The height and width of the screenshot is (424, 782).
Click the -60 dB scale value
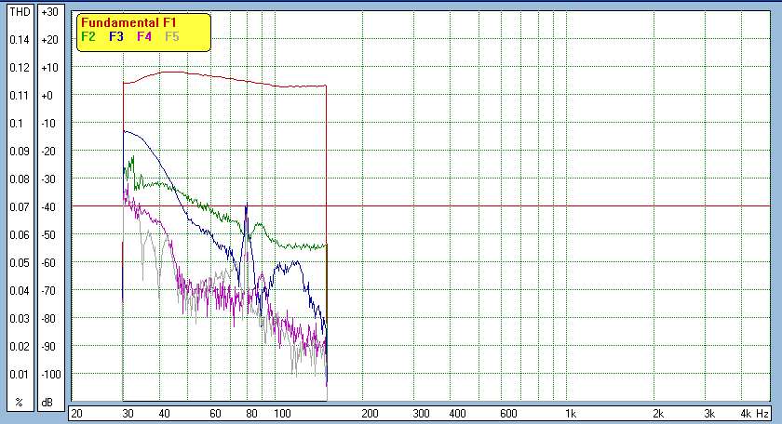[x=48, y=263]
